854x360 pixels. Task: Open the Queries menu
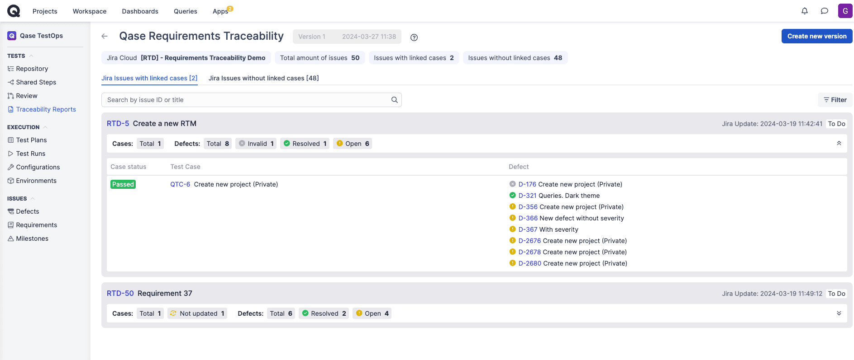coord(186,11)
